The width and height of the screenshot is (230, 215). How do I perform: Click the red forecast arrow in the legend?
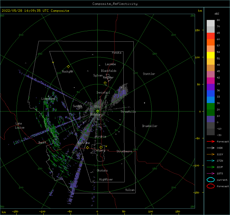pyautogui.click(x=211, y=141)
